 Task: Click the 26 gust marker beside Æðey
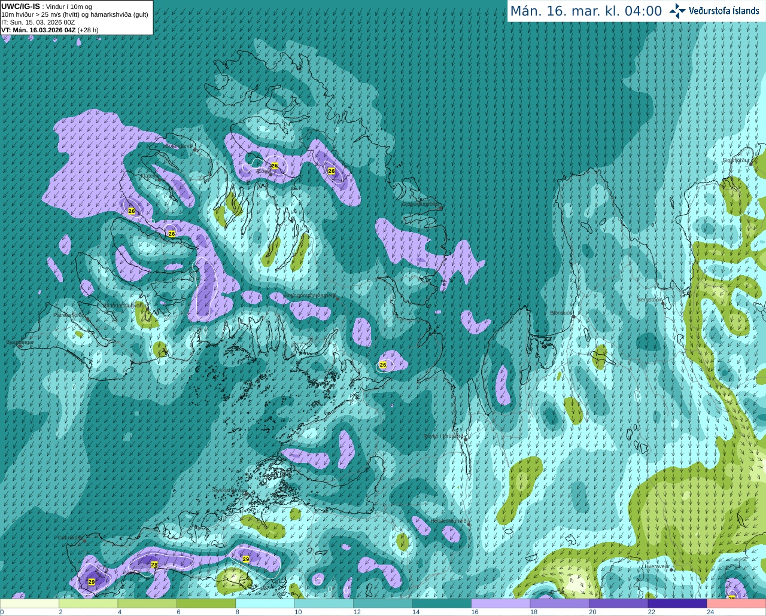coord(275,166)
